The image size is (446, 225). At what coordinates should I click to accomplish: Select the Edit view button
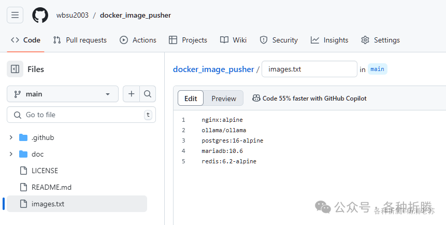[x=191, y=99]
